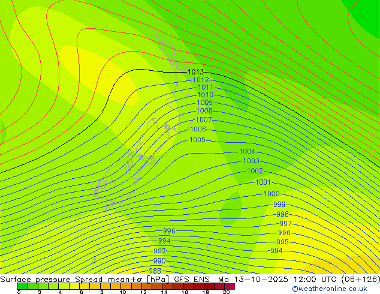Click the legend scale value 20

click(x=227, y=292)
